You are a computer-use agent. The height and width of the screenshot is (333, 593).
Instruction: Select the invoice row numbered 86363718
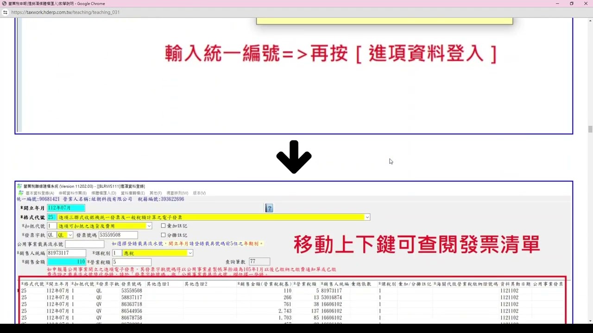coord(292,304)
